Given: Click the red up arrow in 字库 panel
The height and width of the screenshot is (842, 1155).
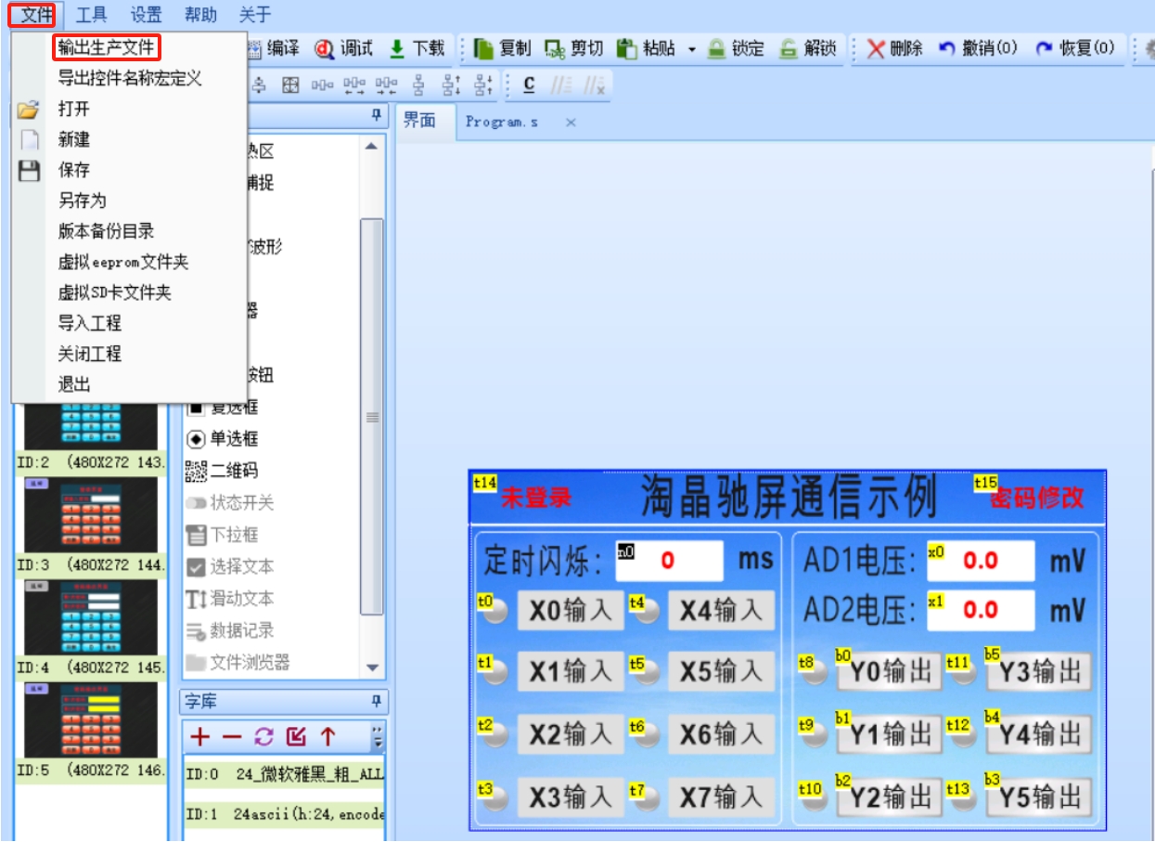Looking at the screenshot, I should click(327, 737).
